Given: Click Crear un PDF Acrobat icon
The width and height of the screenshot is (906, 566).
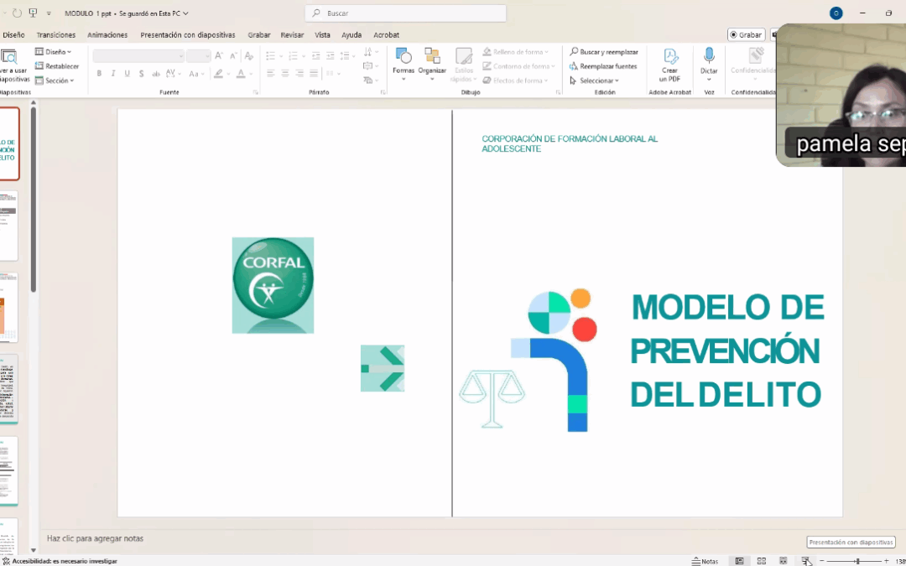Looking at the screenshot, I should tap(669, 65).
